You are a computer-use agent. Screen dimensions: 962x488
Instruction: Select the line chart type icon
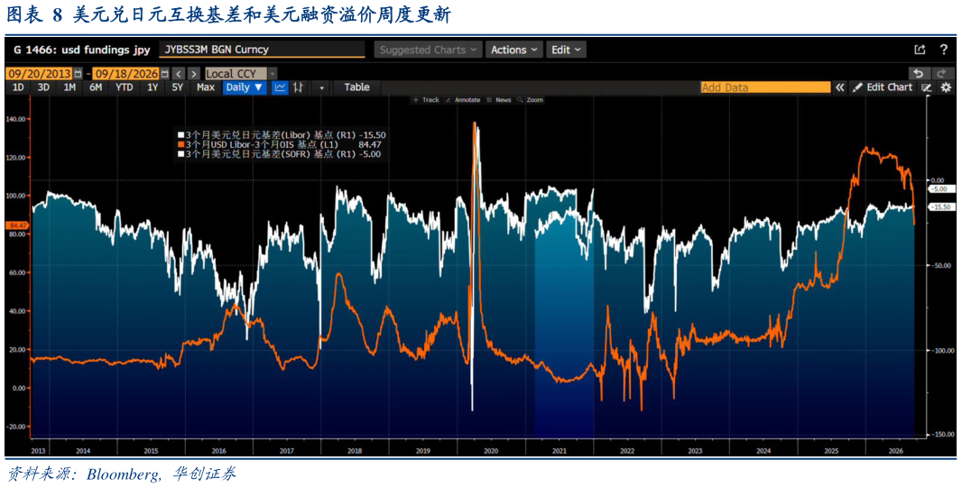pyautogui.click(x=280, y=87)
